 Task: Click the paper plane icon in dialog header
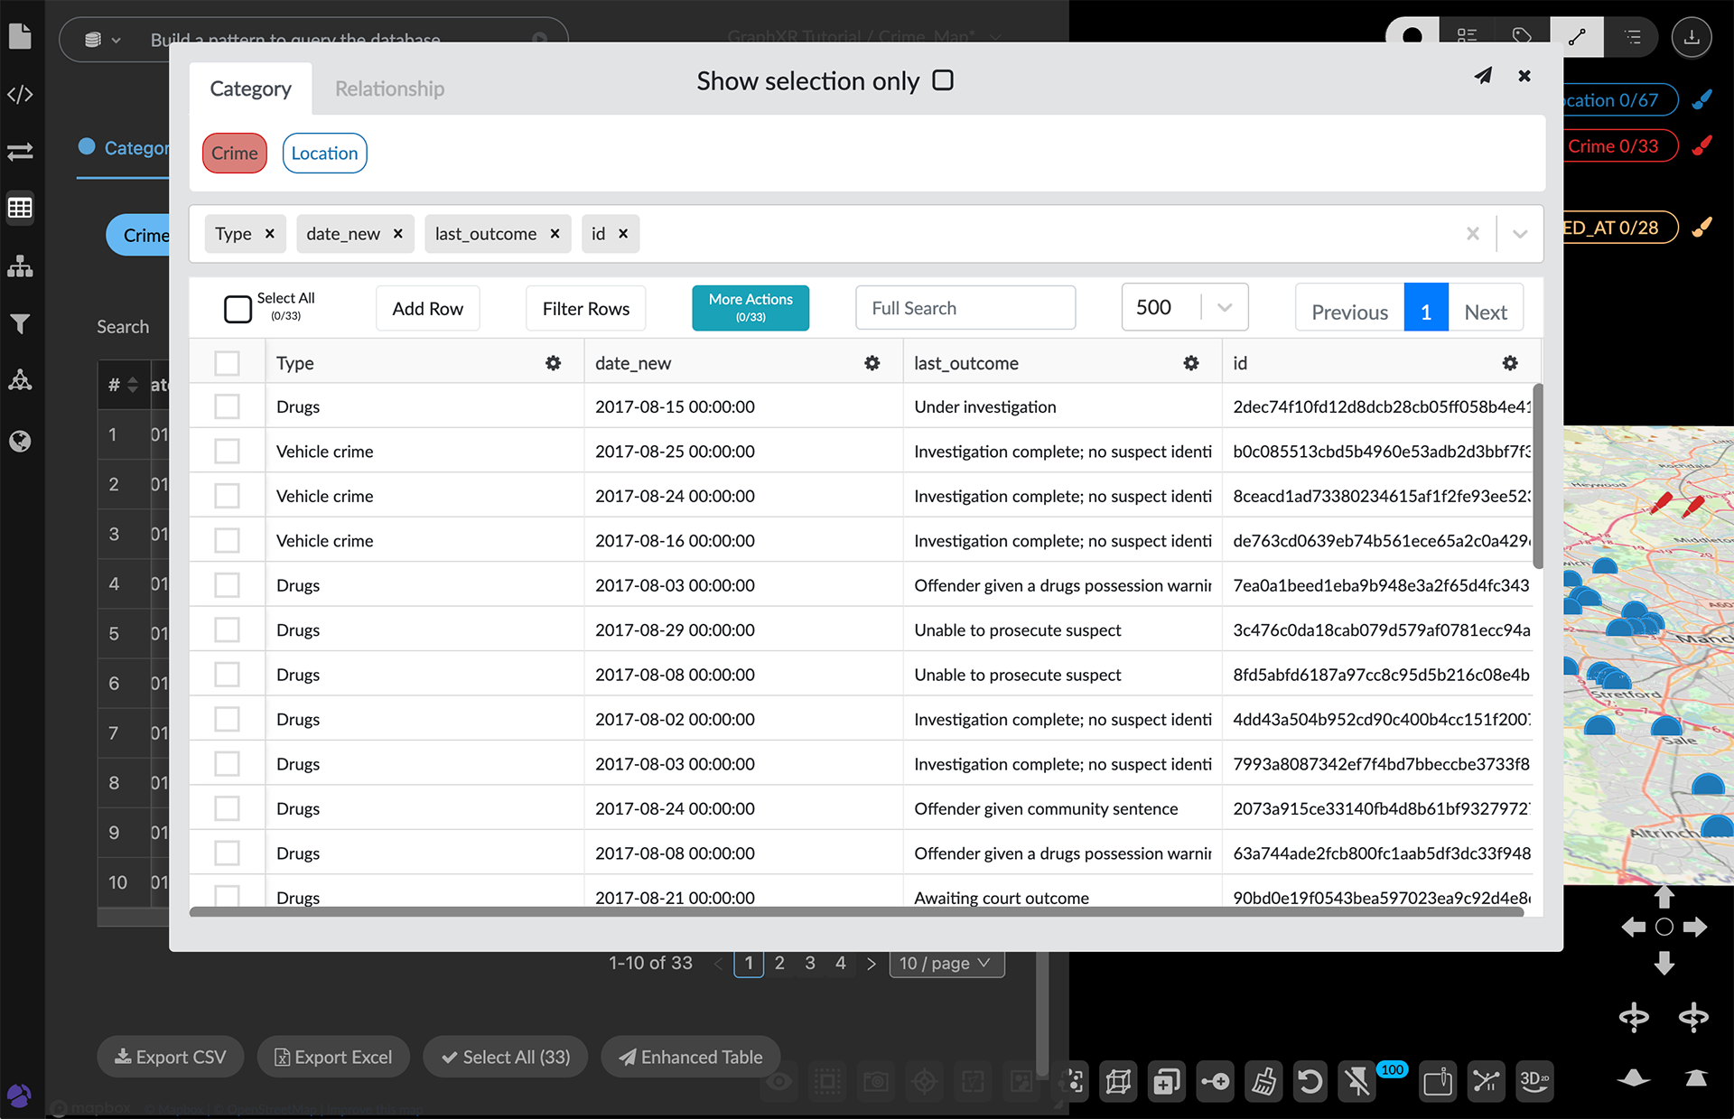pos(1483,76)
